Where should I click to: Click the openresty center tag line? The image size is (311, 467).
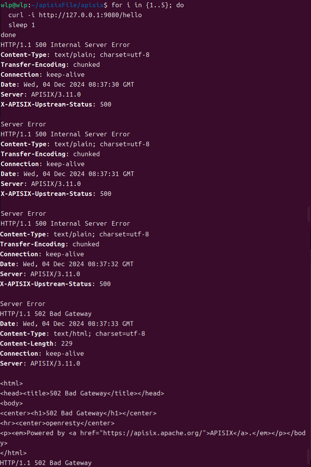pos(57,423)
